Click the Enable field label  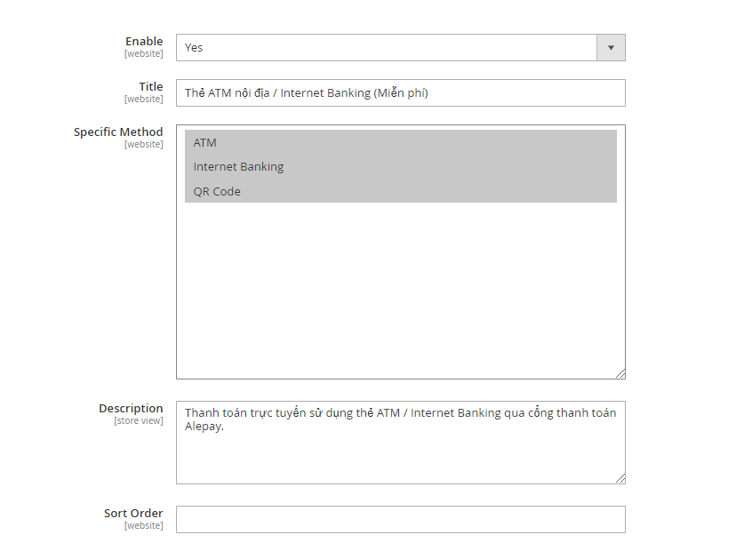coord(144,41)
